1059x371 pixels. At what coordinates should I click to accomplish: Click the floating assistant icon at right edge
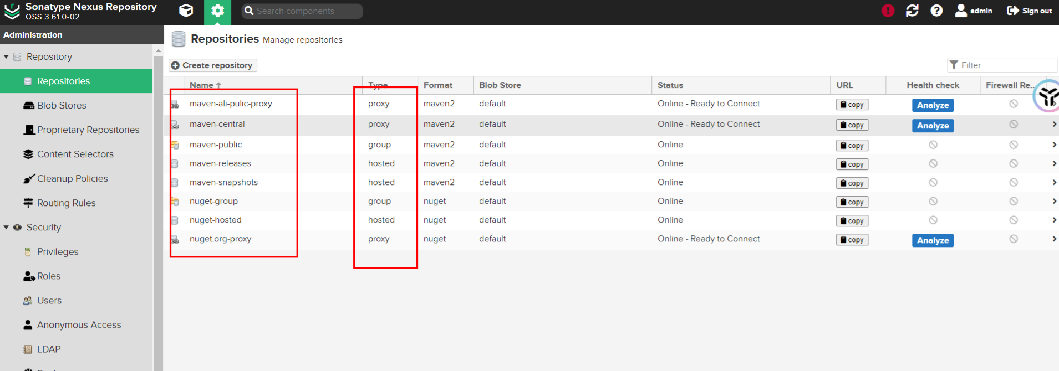tap(1047, 96)
